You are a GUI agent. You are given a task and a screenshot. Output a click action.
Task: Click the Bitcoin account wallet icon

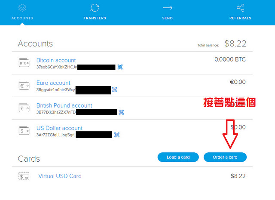24,63
